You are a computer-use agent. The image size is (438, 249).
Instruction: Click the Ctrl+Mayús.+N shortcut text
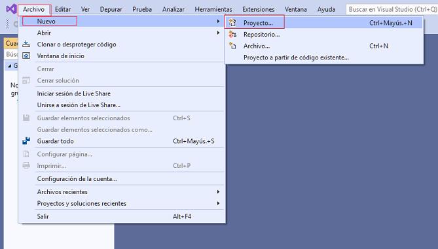390,23
